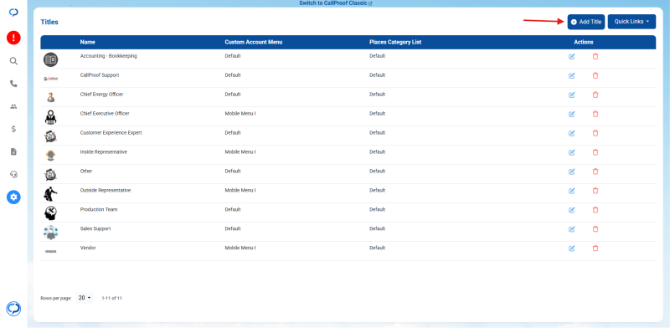Click the Production Team head-tools image
This screenshot has height=328, width=670.
tap(50, 213)
